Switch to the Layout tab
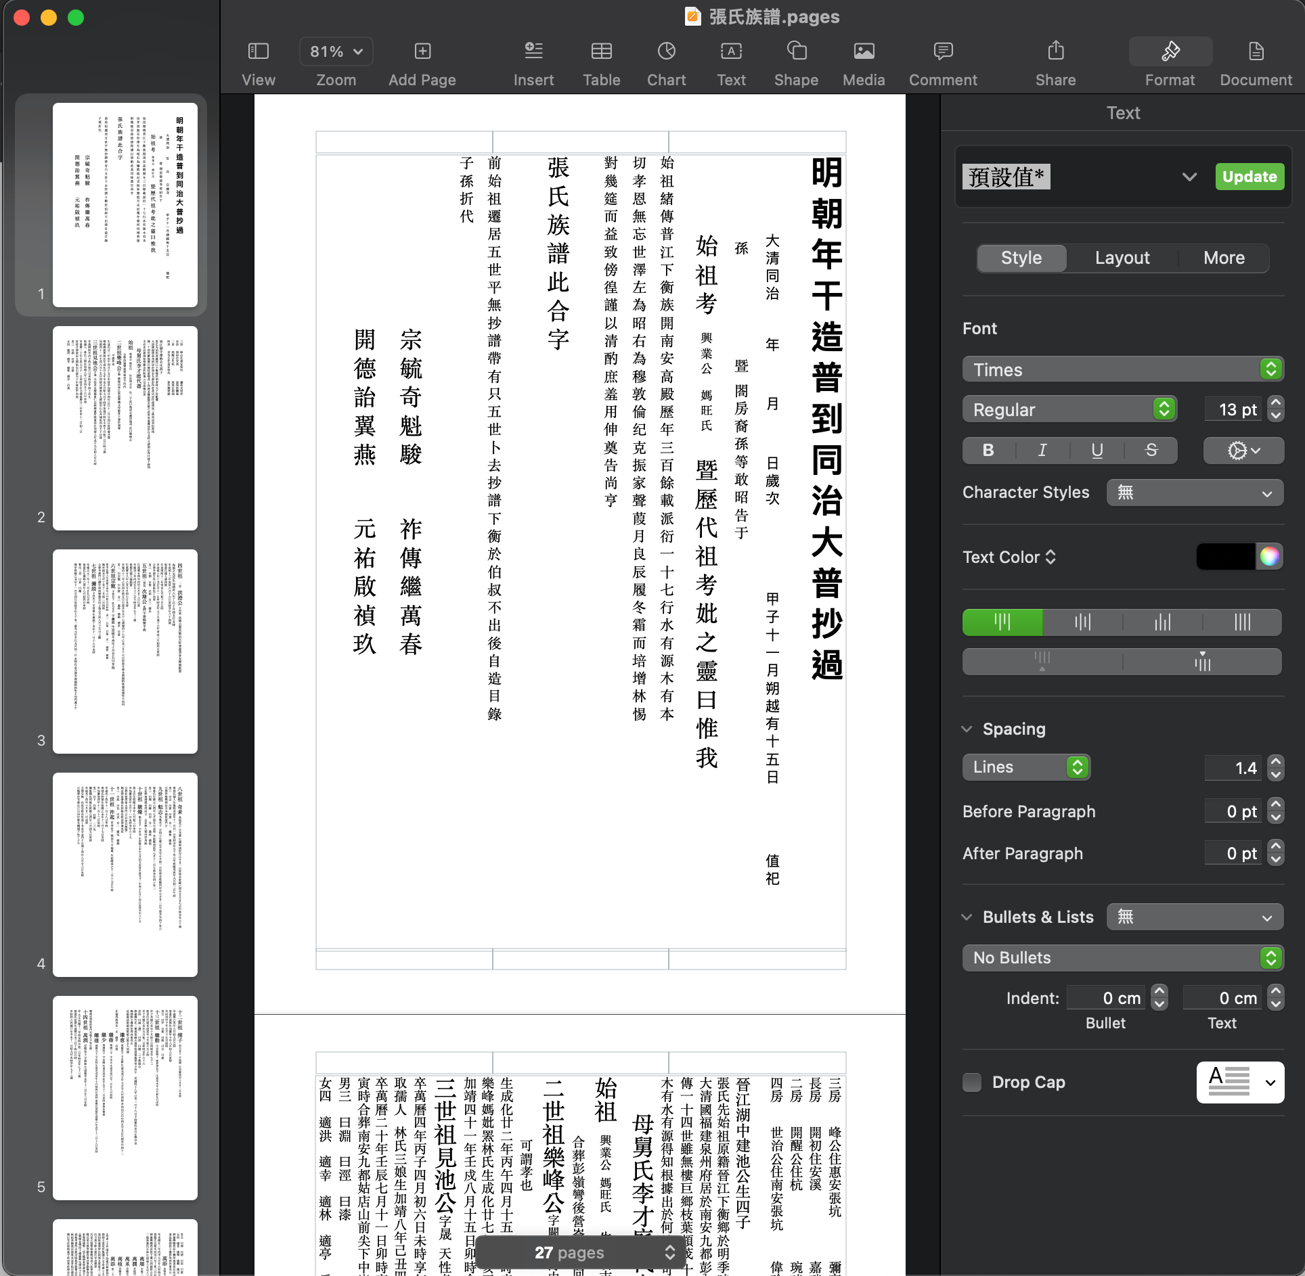 pyautogui.click(x=1122, y=258)
